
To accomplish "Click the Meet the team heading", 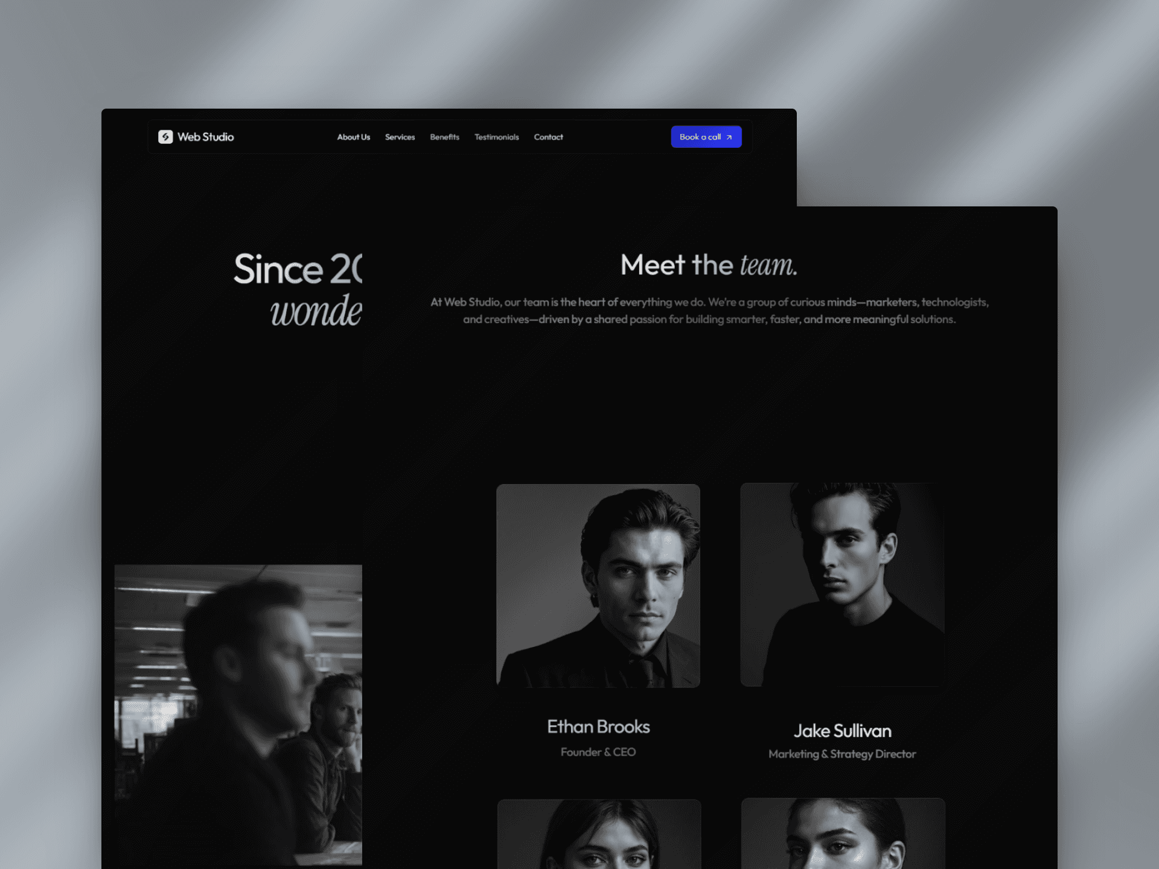I will (709, 265).
